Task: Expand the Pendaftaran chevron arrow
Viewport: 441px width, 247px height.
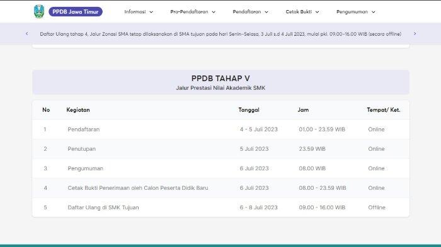Action: point(266,12)
